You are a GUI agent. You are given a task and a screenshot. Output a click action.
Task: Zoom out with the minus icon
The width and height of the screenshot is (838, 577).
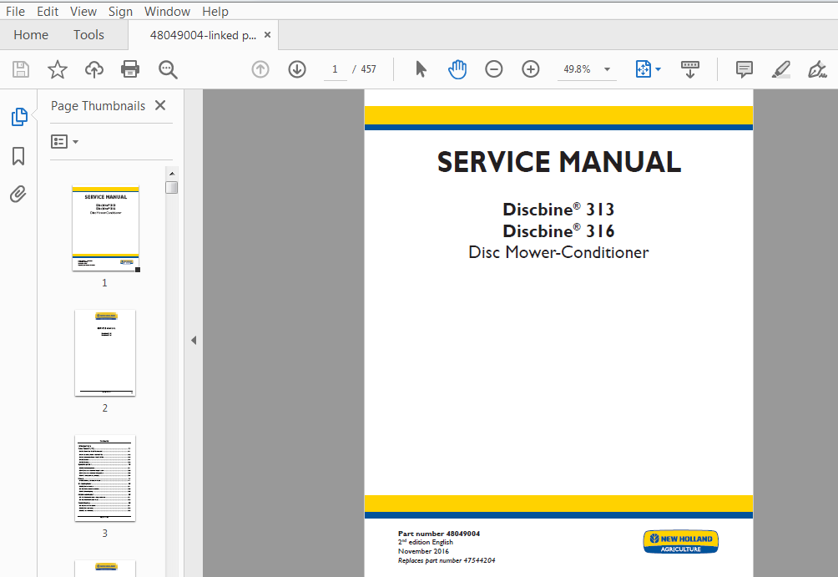pyautogui.click(x=494, y=69)
